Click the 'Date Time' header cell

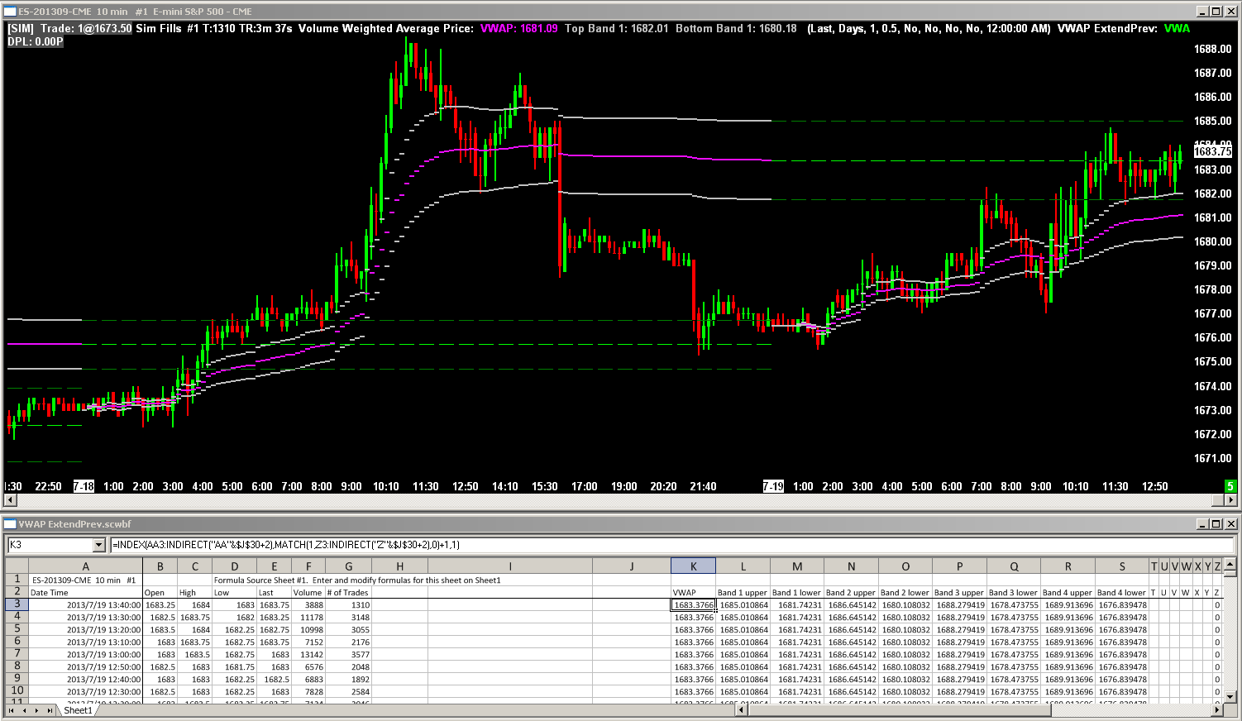(85, 593)
